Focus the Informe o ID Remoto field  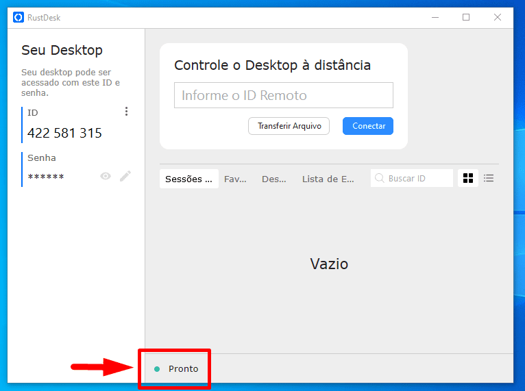(x=283, y=96)
